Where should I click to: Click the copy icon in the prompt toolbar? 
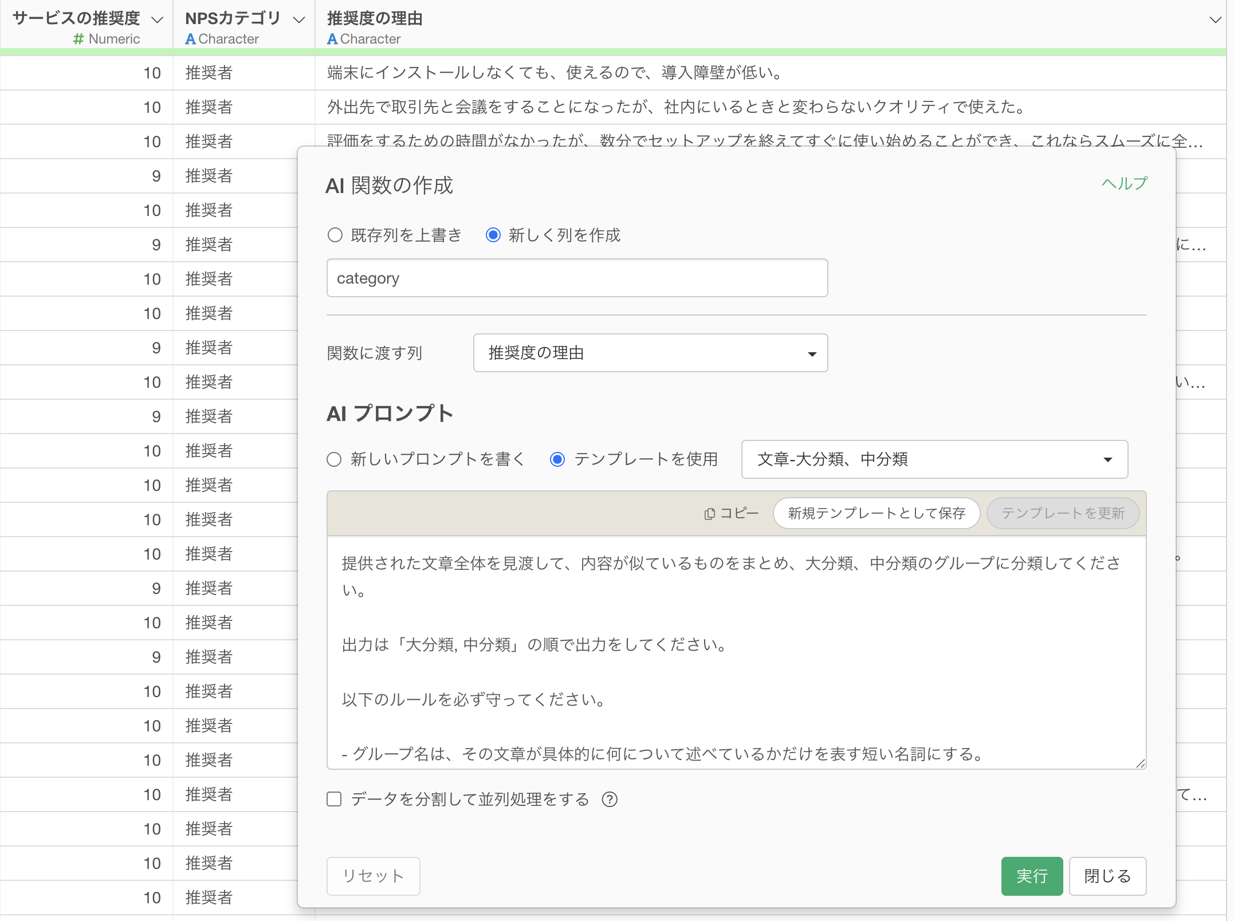[x=710, y=514]
